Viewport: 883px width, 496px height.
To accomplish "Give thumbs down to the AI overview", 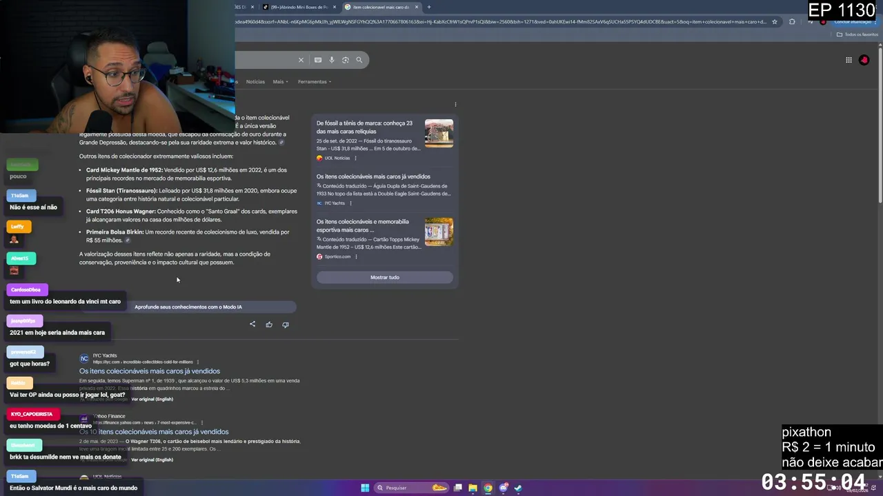I will point(286,324).
